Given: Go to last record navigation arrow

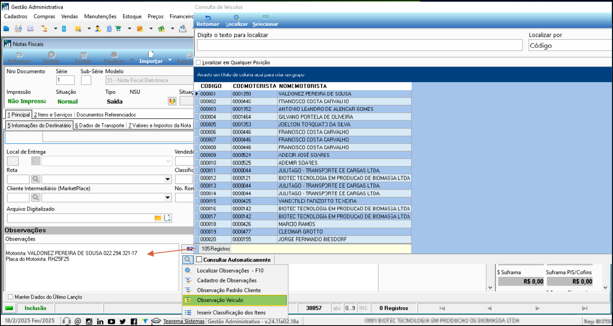Looking at the screenshot, I should point(584,308).
